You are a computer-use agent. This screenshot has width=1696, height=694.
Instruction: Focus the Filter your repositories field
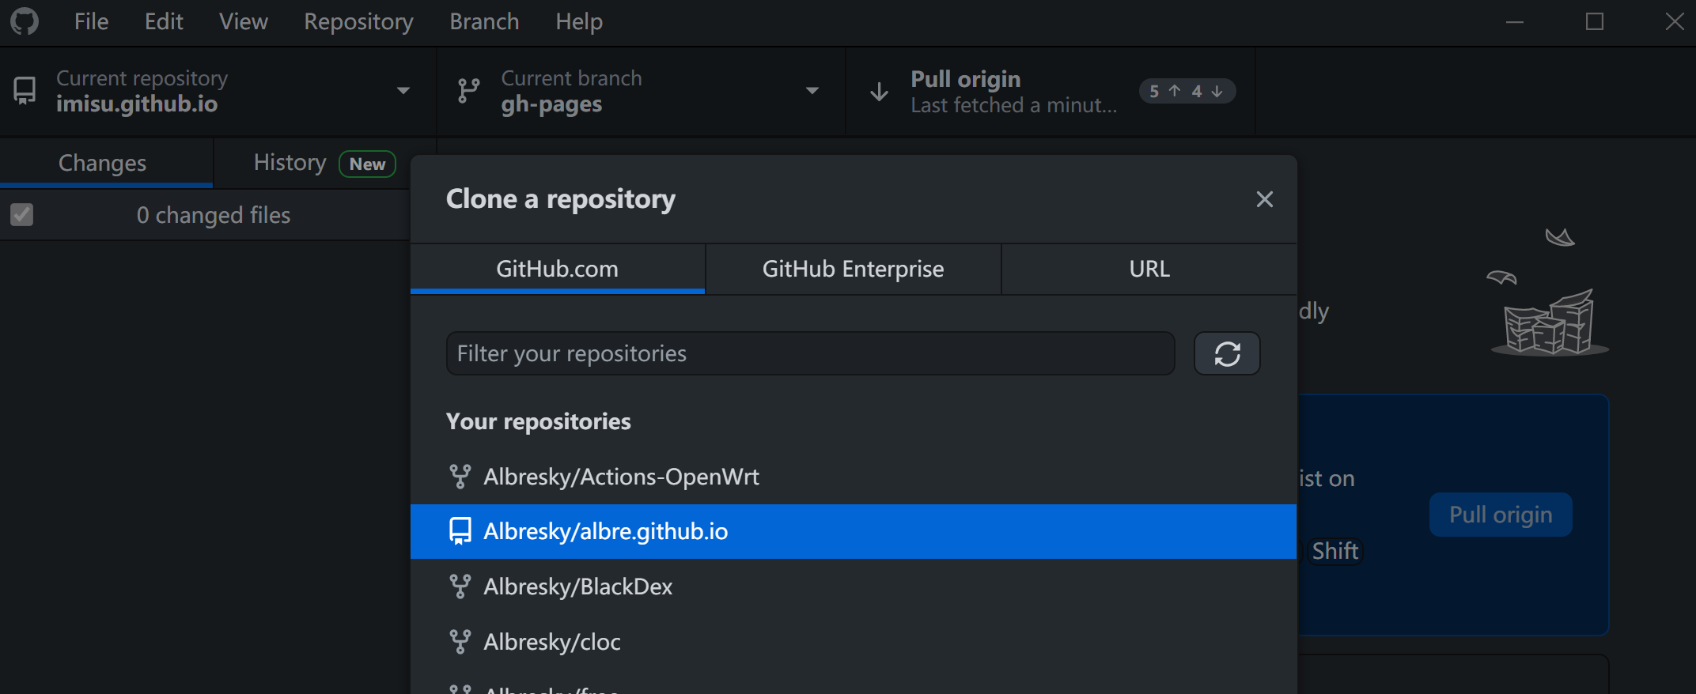810,353
